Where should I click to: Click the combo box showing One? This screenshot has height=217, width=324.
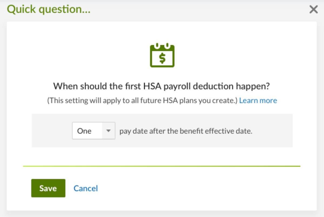93,131
